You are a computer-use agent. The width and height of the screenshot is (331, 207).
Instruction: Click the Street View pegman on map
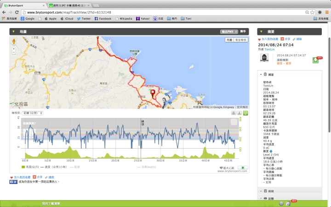(14, 41)
